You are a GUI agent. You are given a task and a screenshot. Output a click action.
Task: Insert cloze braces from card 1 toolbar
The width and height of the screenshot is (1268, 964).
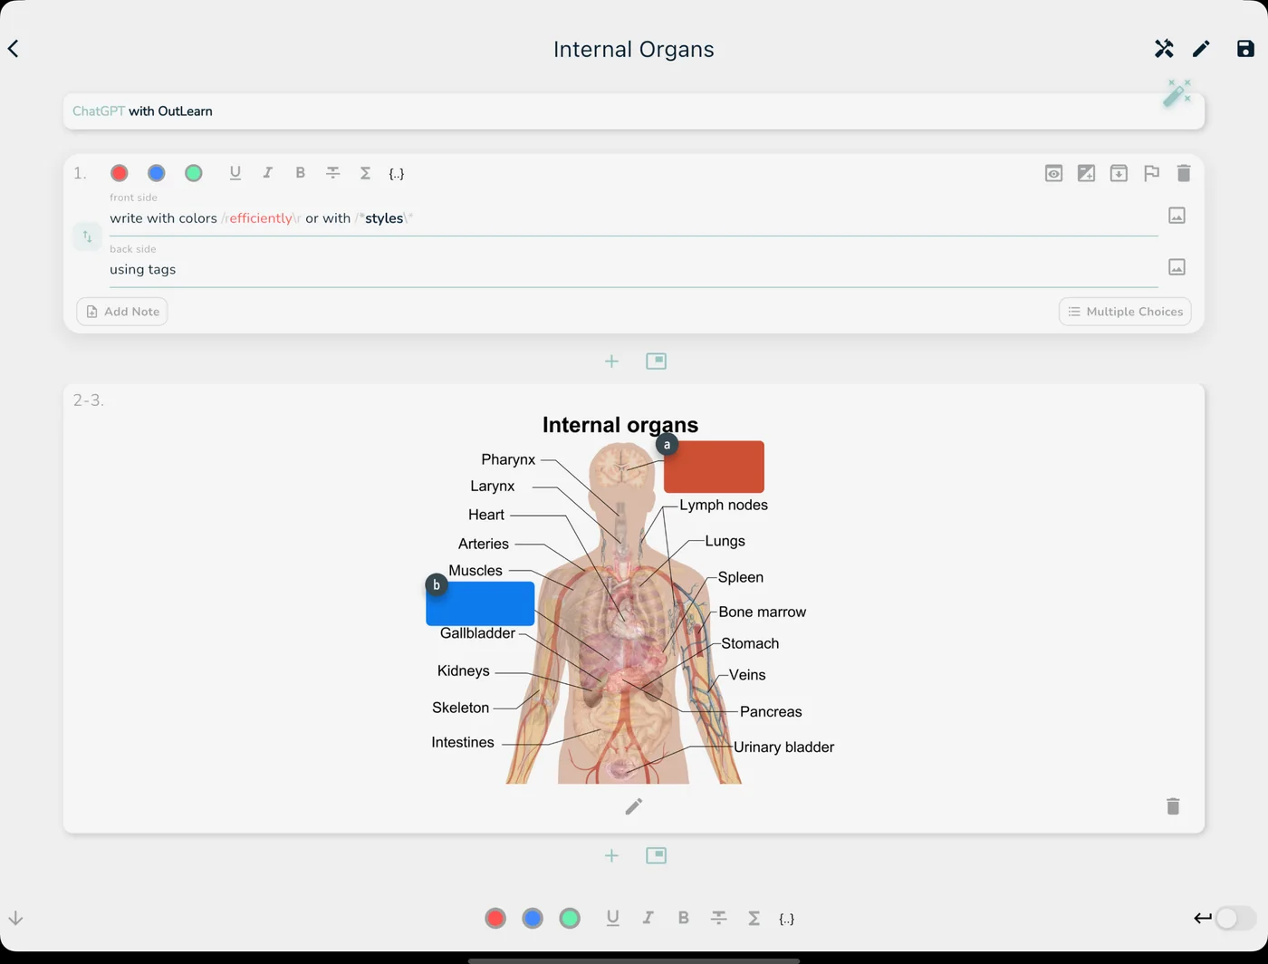click(397, 174)
